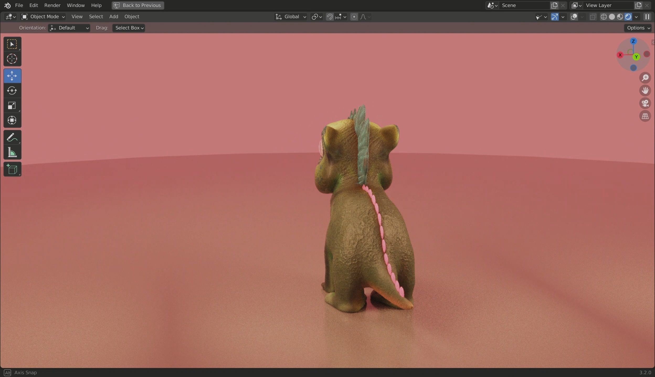Image resolution: width=655 pixels, height=377 pixels.
Task: Click the pan hand viewport icon
Action: coord(645,91)
